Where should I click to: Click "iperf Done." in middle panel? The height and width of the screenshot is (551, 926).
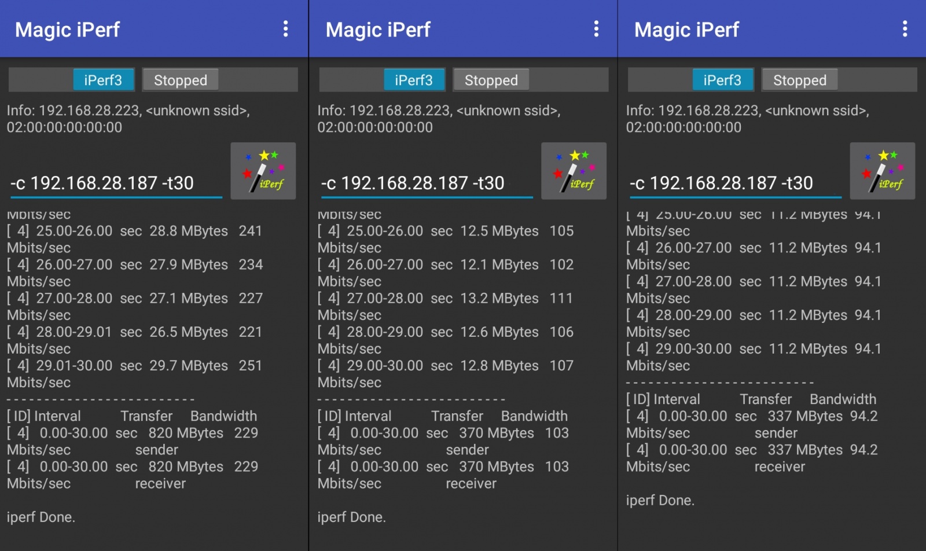pyautogui.click(x=352, y=517)
